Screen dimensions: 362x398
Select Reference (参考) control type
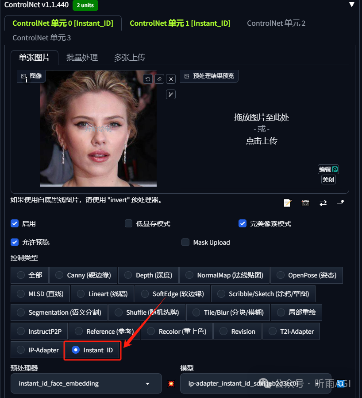tap(104, 331)
